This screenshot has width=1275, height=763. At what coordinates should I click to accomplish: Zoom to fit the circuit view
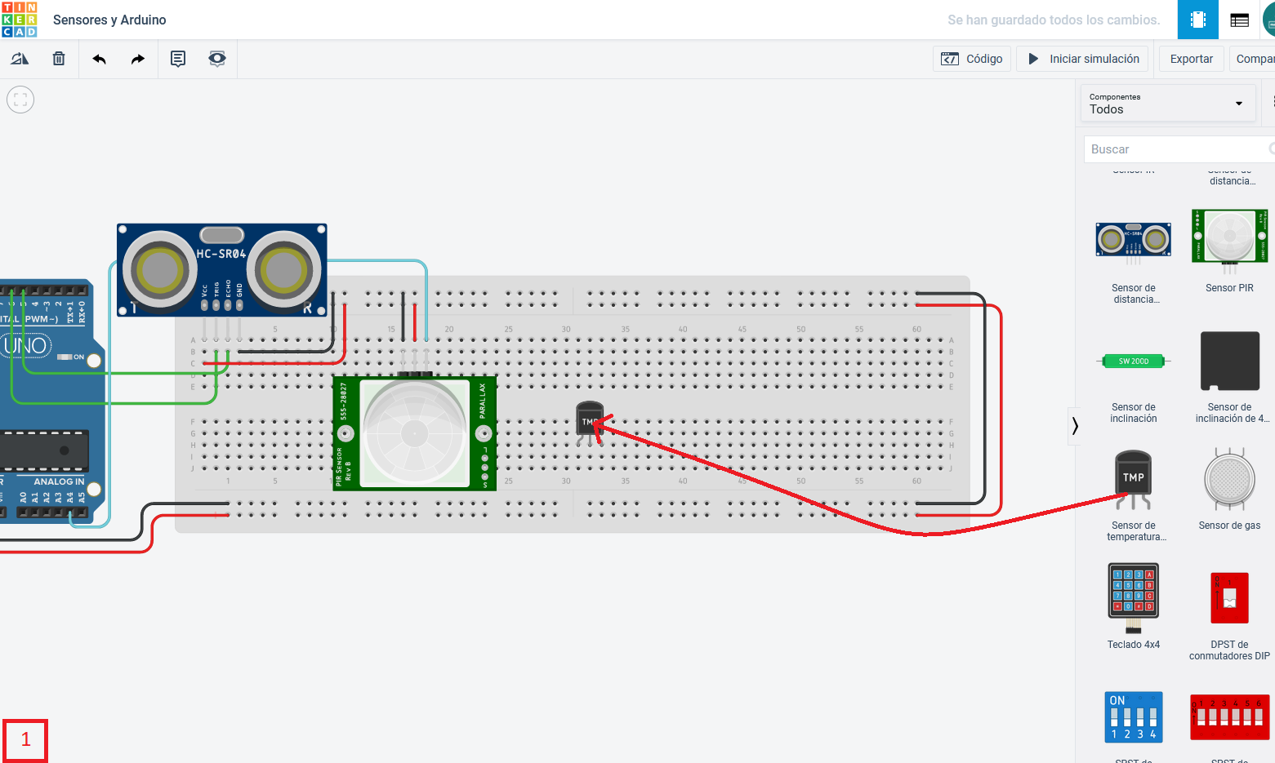pyautogui.click(x=20, y=100)
